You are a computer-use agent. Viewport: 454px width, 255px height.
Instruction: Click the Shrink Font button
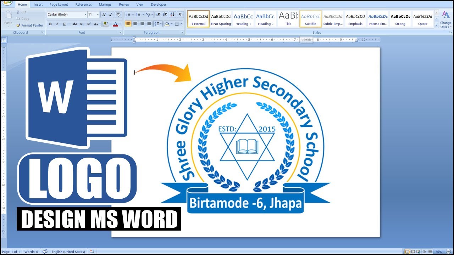pyautogui.click(x=111, y=15)
